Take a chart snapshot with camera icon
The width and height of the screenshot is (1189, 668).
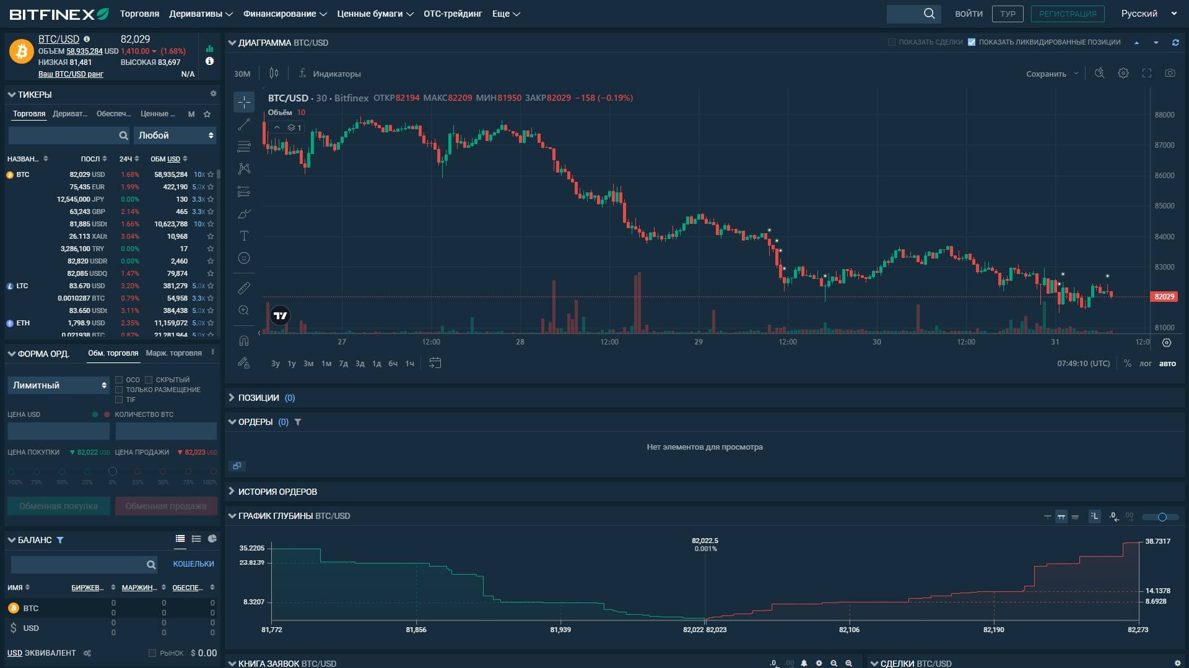click(x=1170, y=74)
